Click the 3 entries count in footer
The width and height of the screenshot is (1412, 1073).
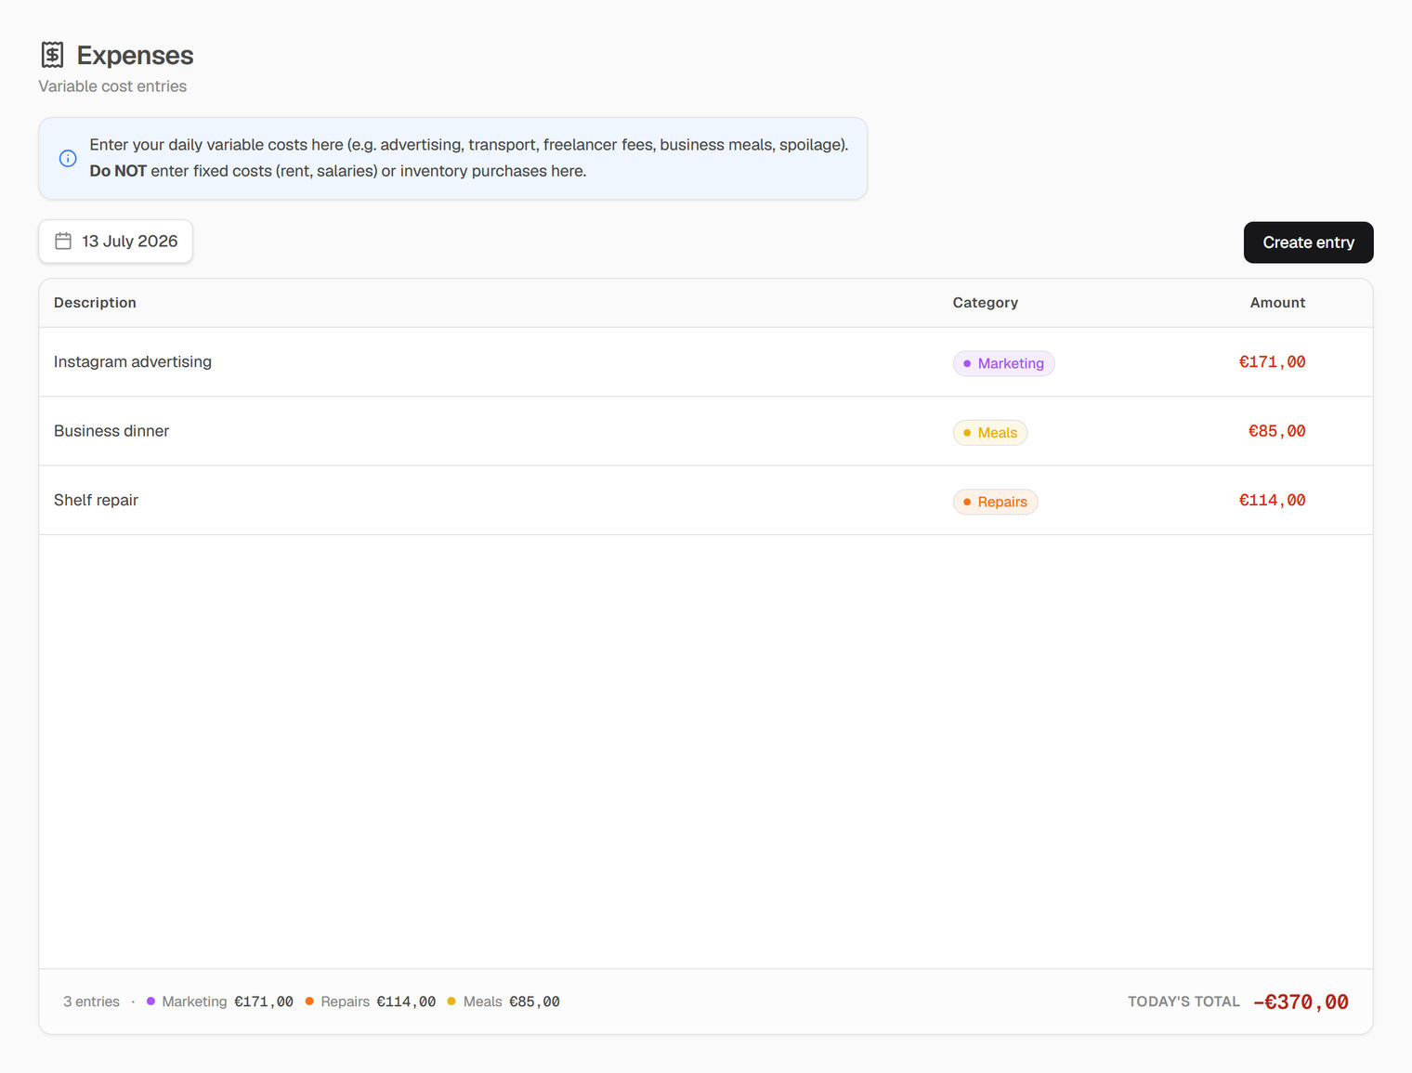point(91,1001)
